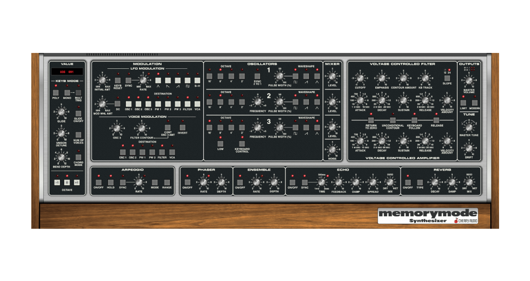The height and width of the screenshot is (281, 530).
Task: Click the octave 0 button
Action: pyautogui.click(x=67, y=182)
